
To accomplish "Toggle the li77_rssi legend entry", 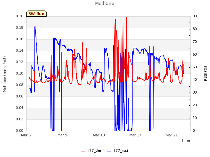I will click(x=117, y=150).
